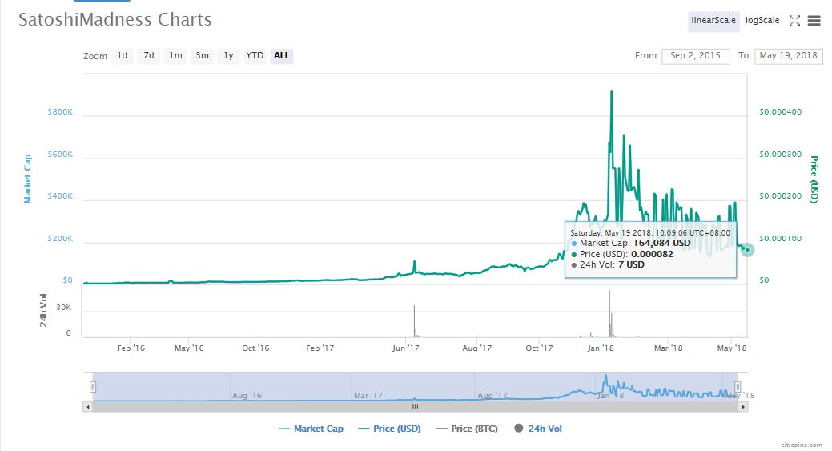Set zoom range to 1d
This screenshot has height=451, width=832.
click(122, 56)
